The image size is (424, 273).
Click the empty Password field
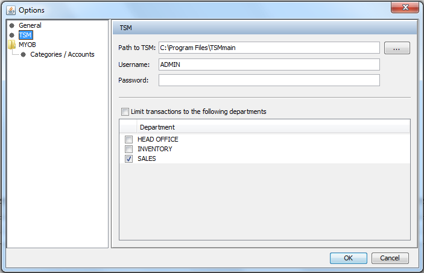[x=268, y=80]
